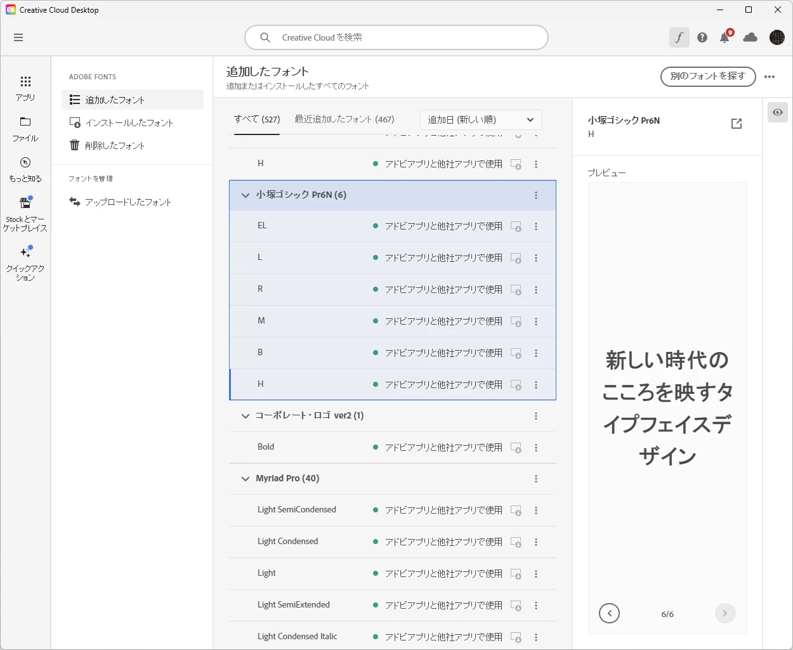
Task: Open もっと知る in sidebar
Action: pos(25,170)
